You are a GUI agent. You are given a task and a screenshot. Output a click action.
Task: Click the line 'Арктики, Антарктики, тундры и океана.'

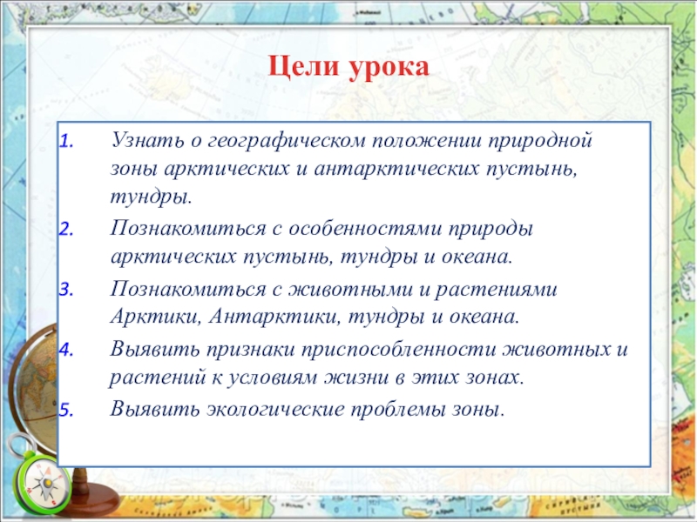[x=315, y=317]
